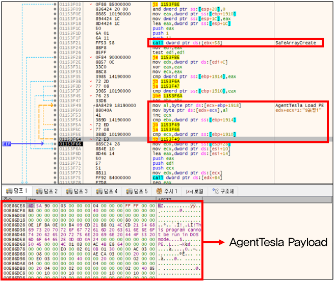Select the MZ header ASCII in dump
The width and height of the screenshot is (335, 281).
[x=161, y=206]
